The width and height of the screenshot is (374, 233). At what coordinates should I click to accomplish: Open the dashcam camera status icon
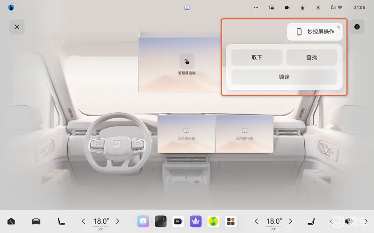tap(287, 8)
